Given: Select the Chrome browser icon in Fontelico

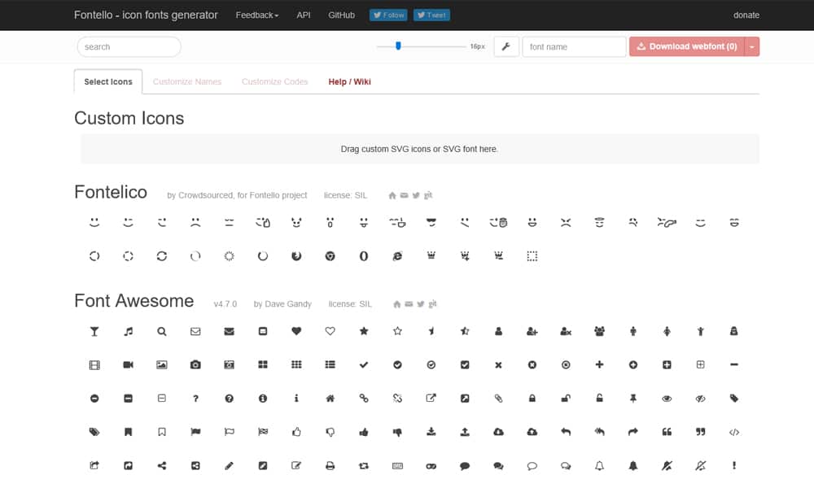Looking at the screenshot, I should coord(330,256).
